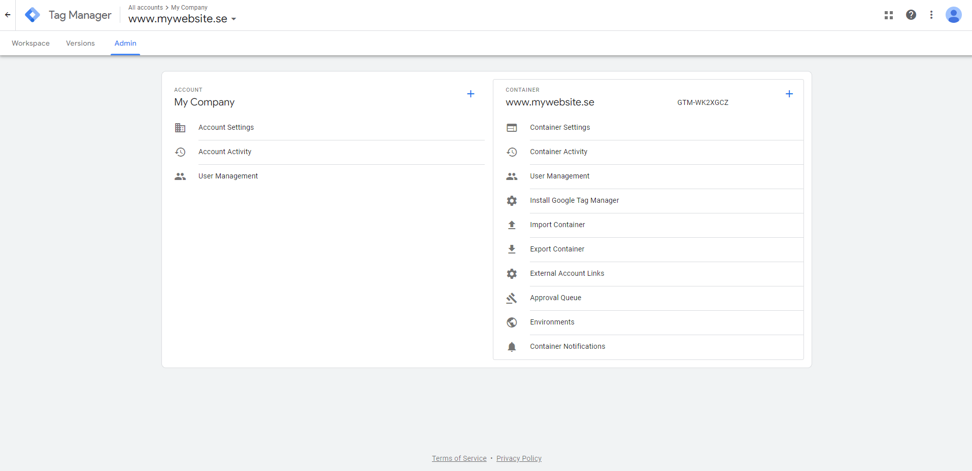Image resolution: width=972 pixels, height=471 pixels.
Task: Open the help question mark icon
Action: point(911,15)
